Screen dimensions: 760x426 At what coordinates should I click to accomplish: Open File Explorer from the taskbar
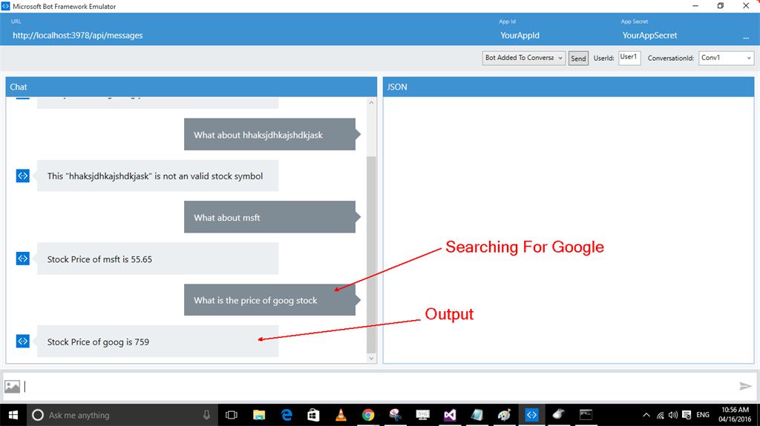coord(259,415)
